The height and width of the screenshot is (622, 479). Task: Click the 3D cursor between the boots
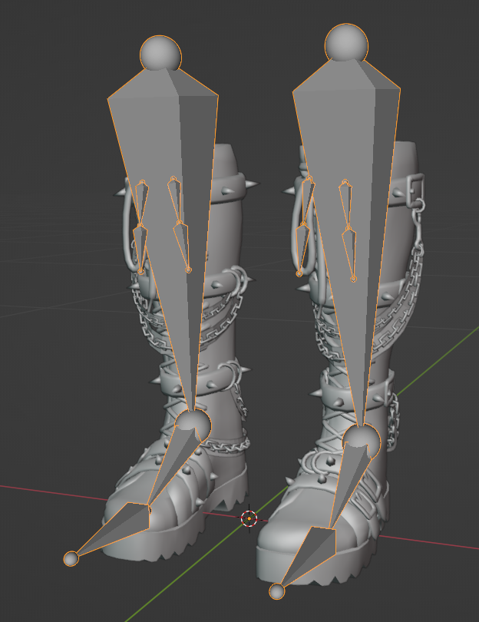[x=249, y=518]
